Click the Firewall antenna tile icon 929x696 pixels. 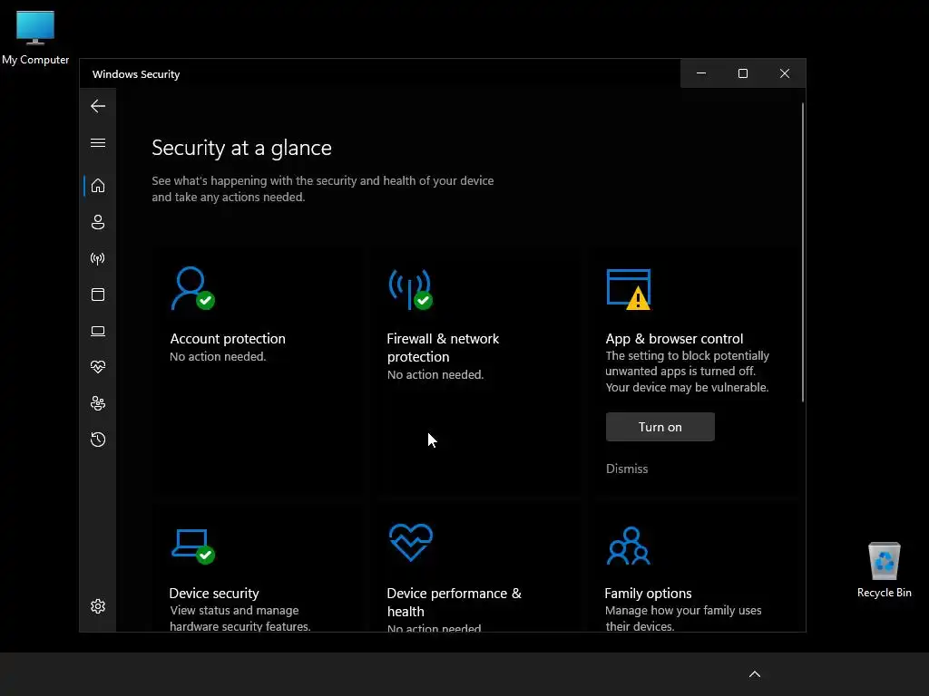411,289
